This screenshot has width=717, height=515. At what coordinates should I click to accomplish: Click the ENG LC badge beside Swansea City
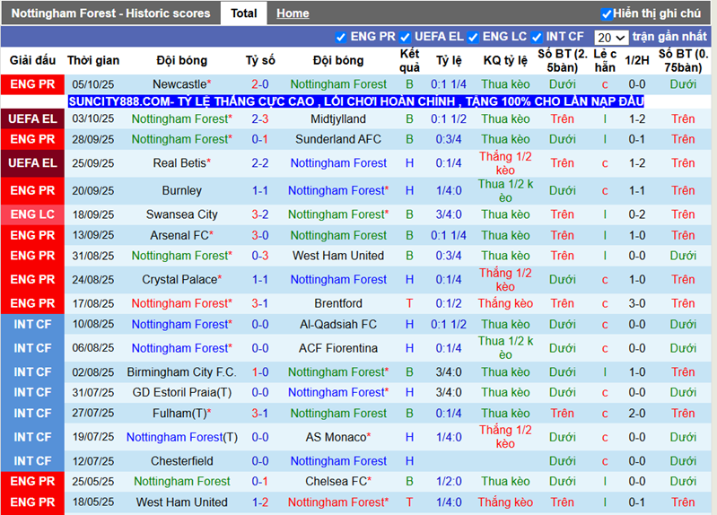[x=32, y=214]
